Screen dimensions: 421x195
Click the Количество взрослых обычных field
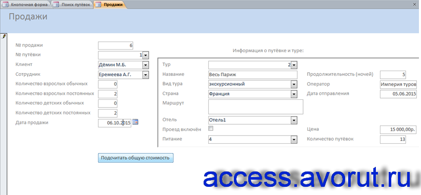click(107, 84)
